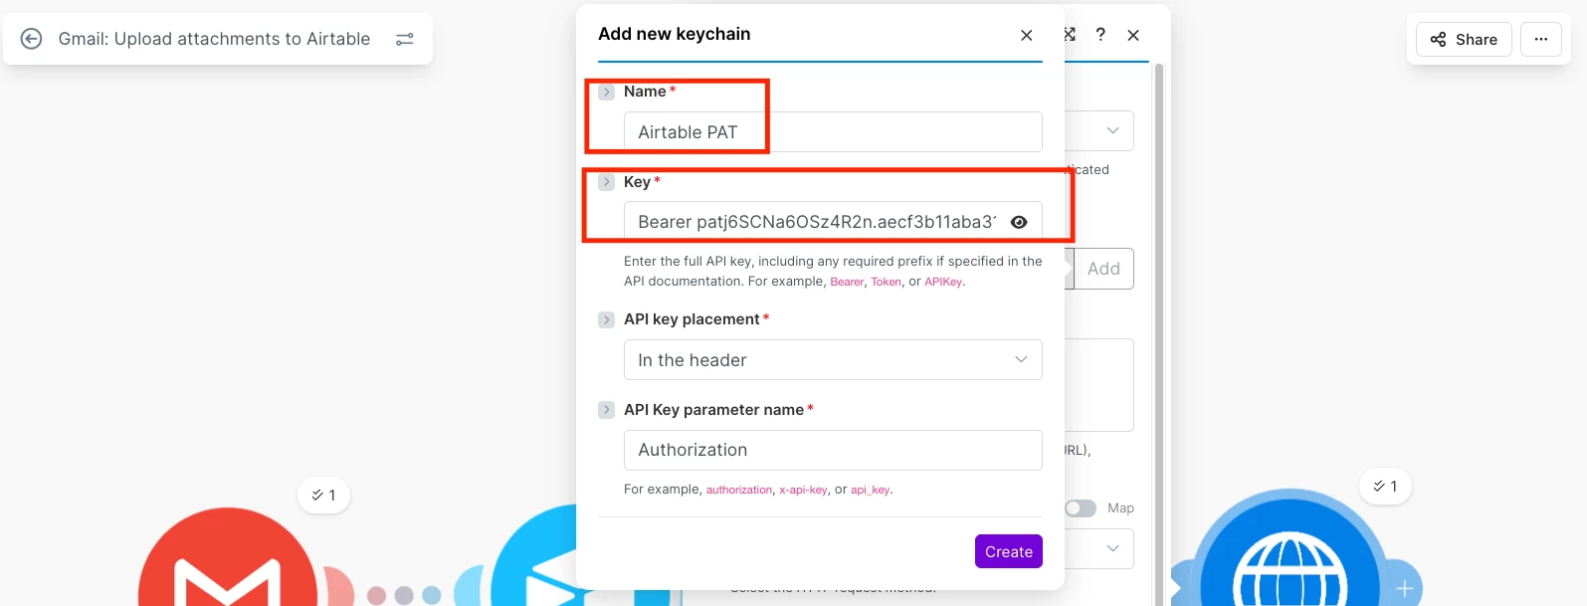Select the Gmail module icon
The image size is (1587, 606).
coord(228,557)
